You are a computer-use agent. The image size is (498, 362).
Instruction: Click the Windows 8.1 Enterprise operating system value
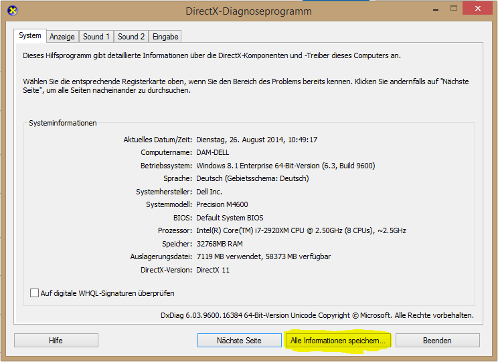[286, 166]
